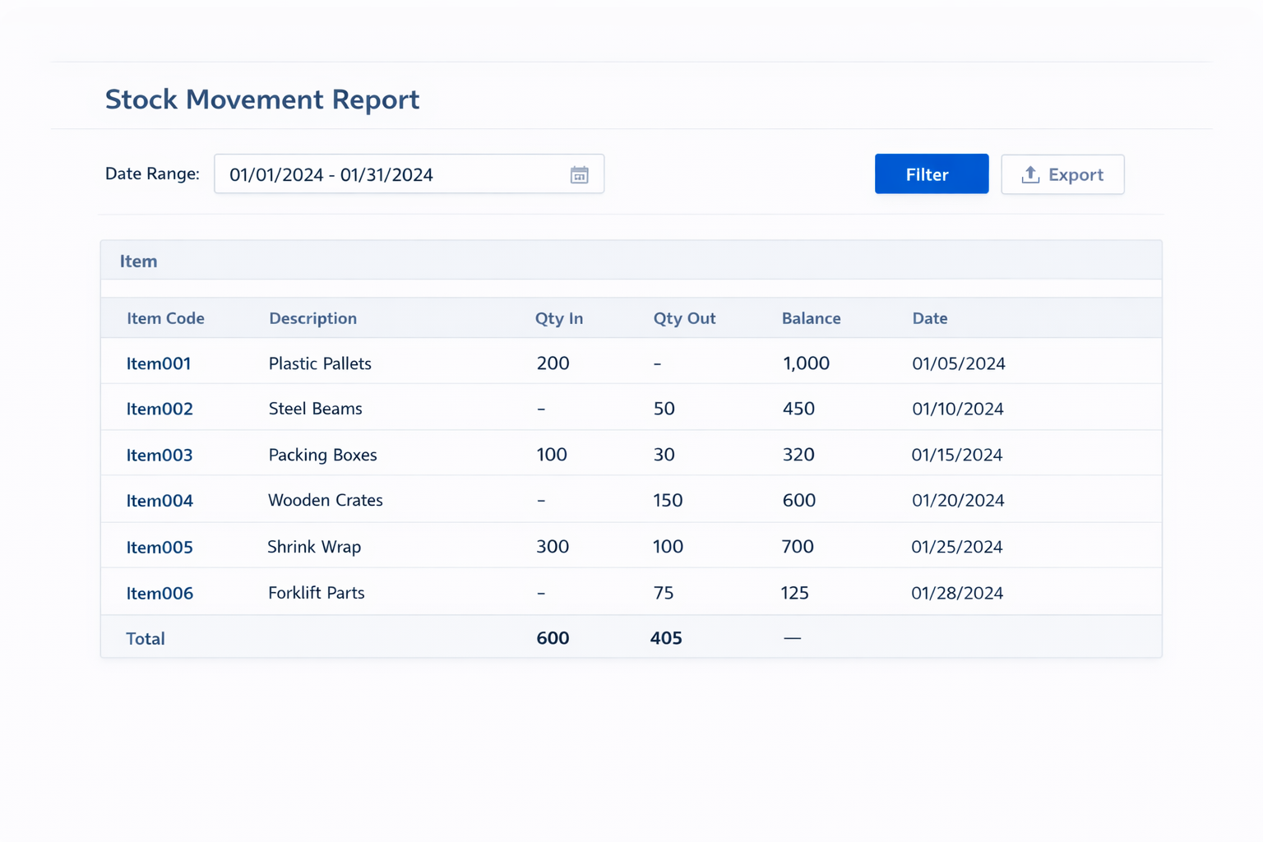The image size is (1263, 842).
Task: Click the Filter button
Action: [x=930, y=173]
